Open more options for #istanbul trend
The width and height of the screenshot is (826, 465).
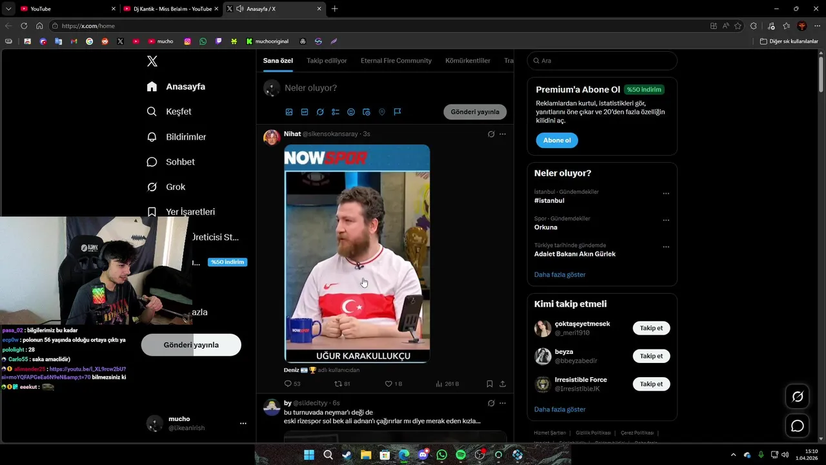pos(666,194)
